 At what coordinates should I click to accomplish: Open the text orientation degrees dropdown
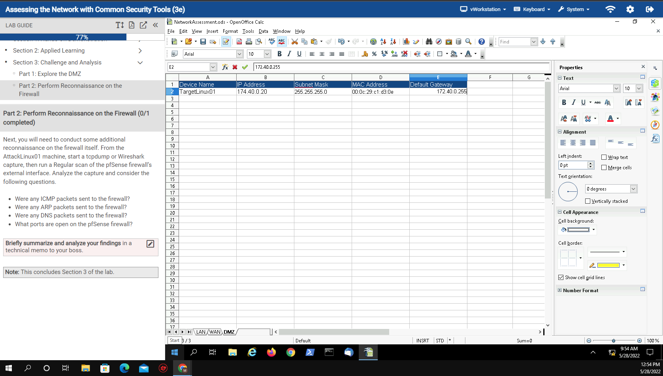[633, 189]
